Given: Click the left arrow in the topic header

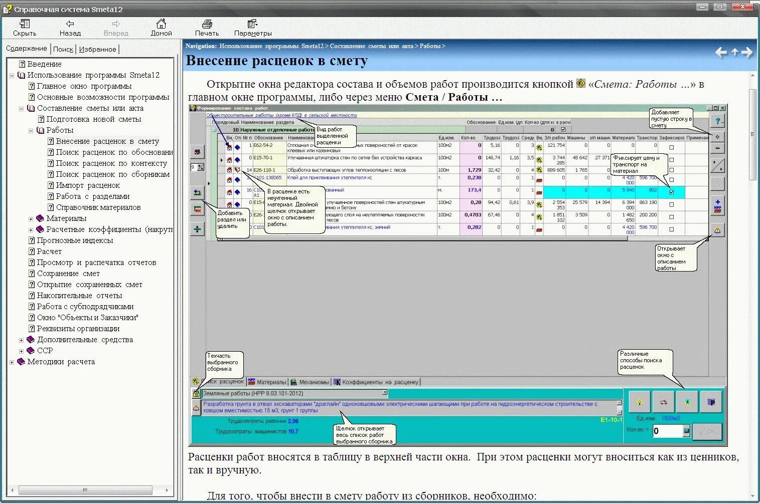Looking at the screenshot, I should (x=721, y=52).
